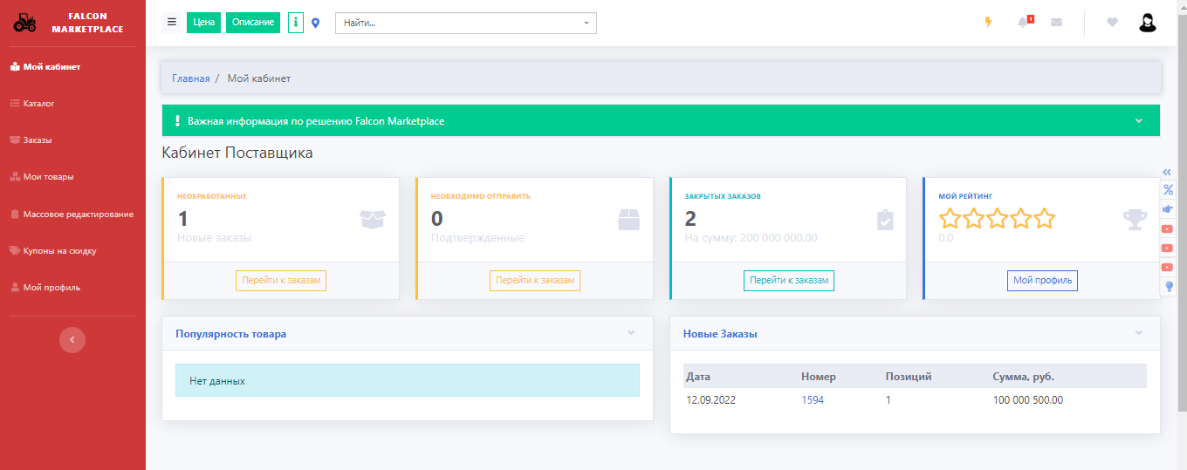Click the favorites heart icon

1112,23
